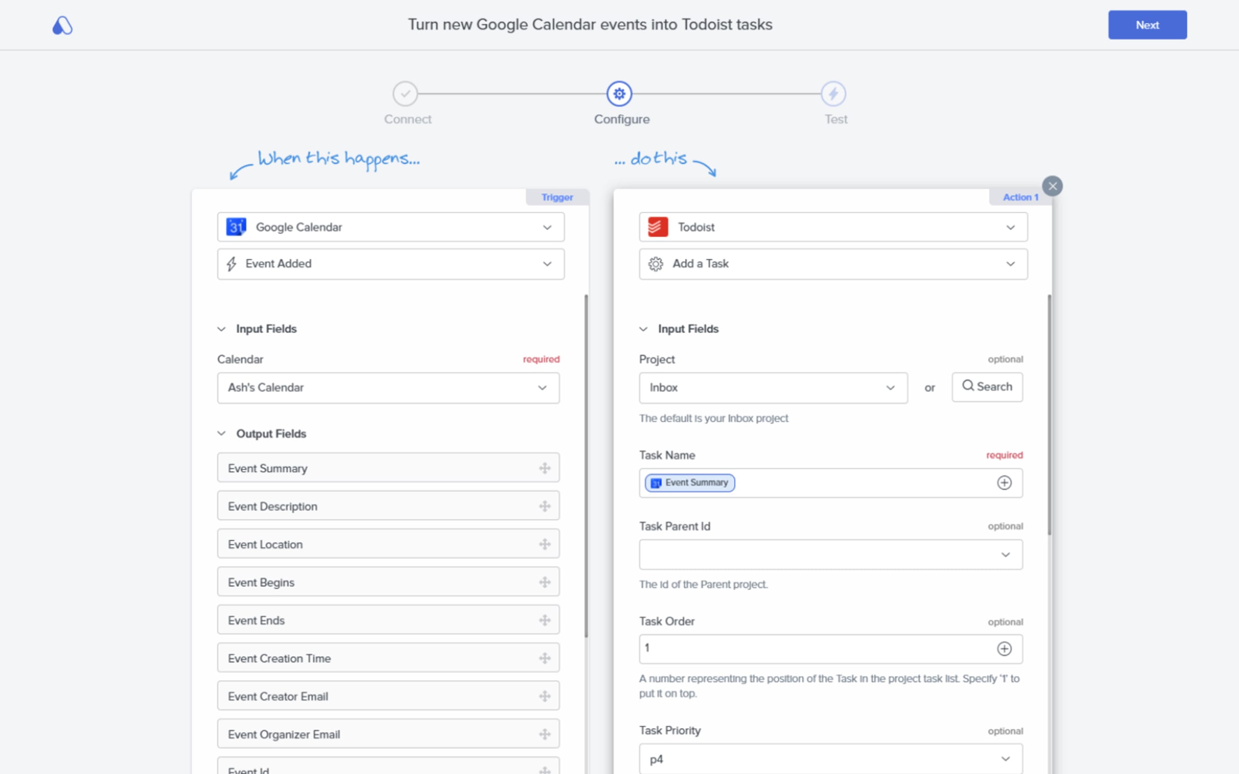
Task: Go to the Connect step
Action: pyautogui.click(x=406, y=93)
